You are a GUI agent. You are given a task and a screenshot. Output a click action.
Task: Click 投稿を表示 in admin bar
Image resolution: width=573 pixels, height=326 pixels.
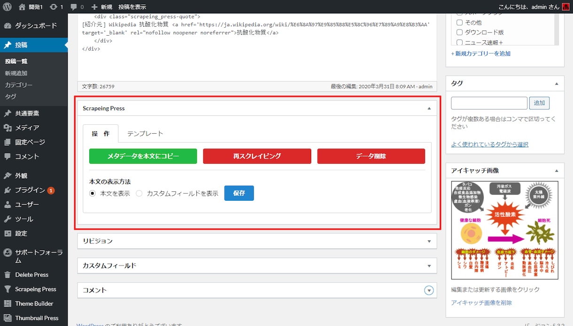coord(132,7)
